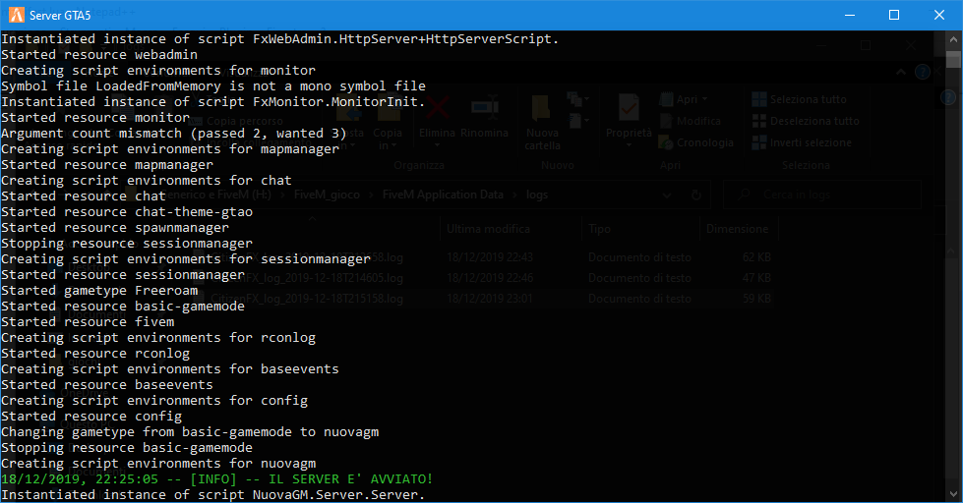This screenshot has height=503, width=963.
Task: Click line 'Started resource chat-theme-gtao'
Action: [127, 211]
